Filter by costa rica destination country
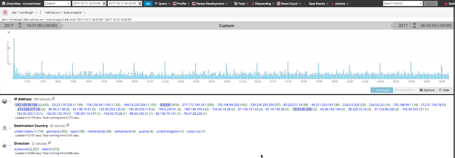455x158 pixels. point(193,131)
